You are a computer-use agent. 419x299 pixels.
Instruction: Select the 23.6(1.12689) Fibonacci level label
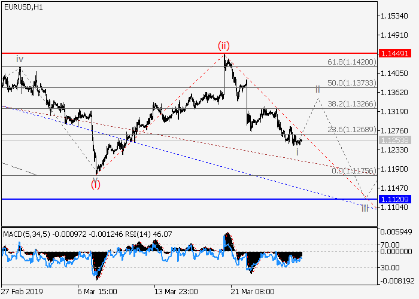click(x=351, y=129)
